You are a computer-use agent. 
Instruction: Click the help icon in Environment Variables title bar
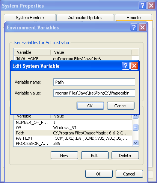pos(134,27)
